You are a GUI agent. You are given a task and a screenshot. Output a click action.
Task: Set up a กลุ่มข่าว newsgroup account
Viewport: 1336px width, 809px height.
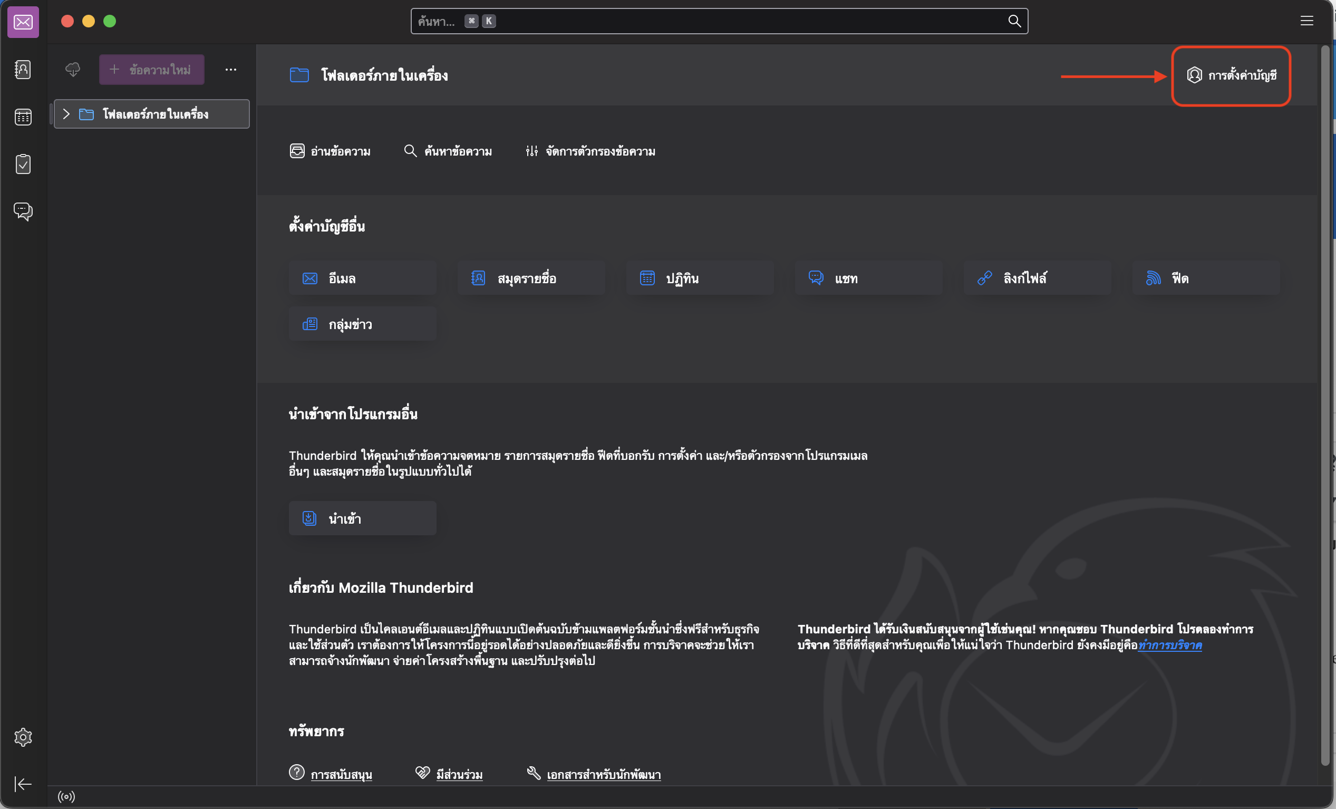pos(363,324)
